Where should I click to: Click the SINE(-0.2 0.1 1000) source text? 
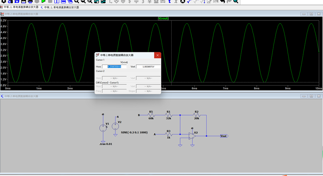click(134, 132)
